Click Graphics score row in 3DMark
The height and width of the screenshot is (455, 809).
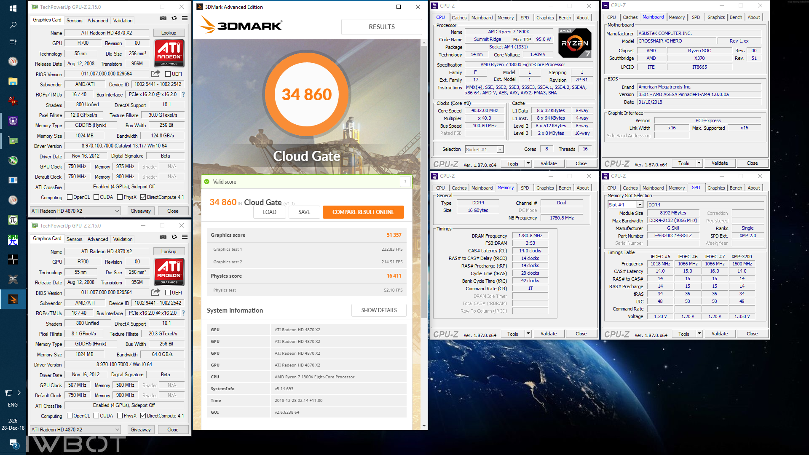pos(307,235)
